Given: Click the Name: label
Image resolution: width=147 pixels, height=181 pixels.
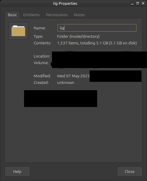Looking at the screenshot, I should click(40, 28).
